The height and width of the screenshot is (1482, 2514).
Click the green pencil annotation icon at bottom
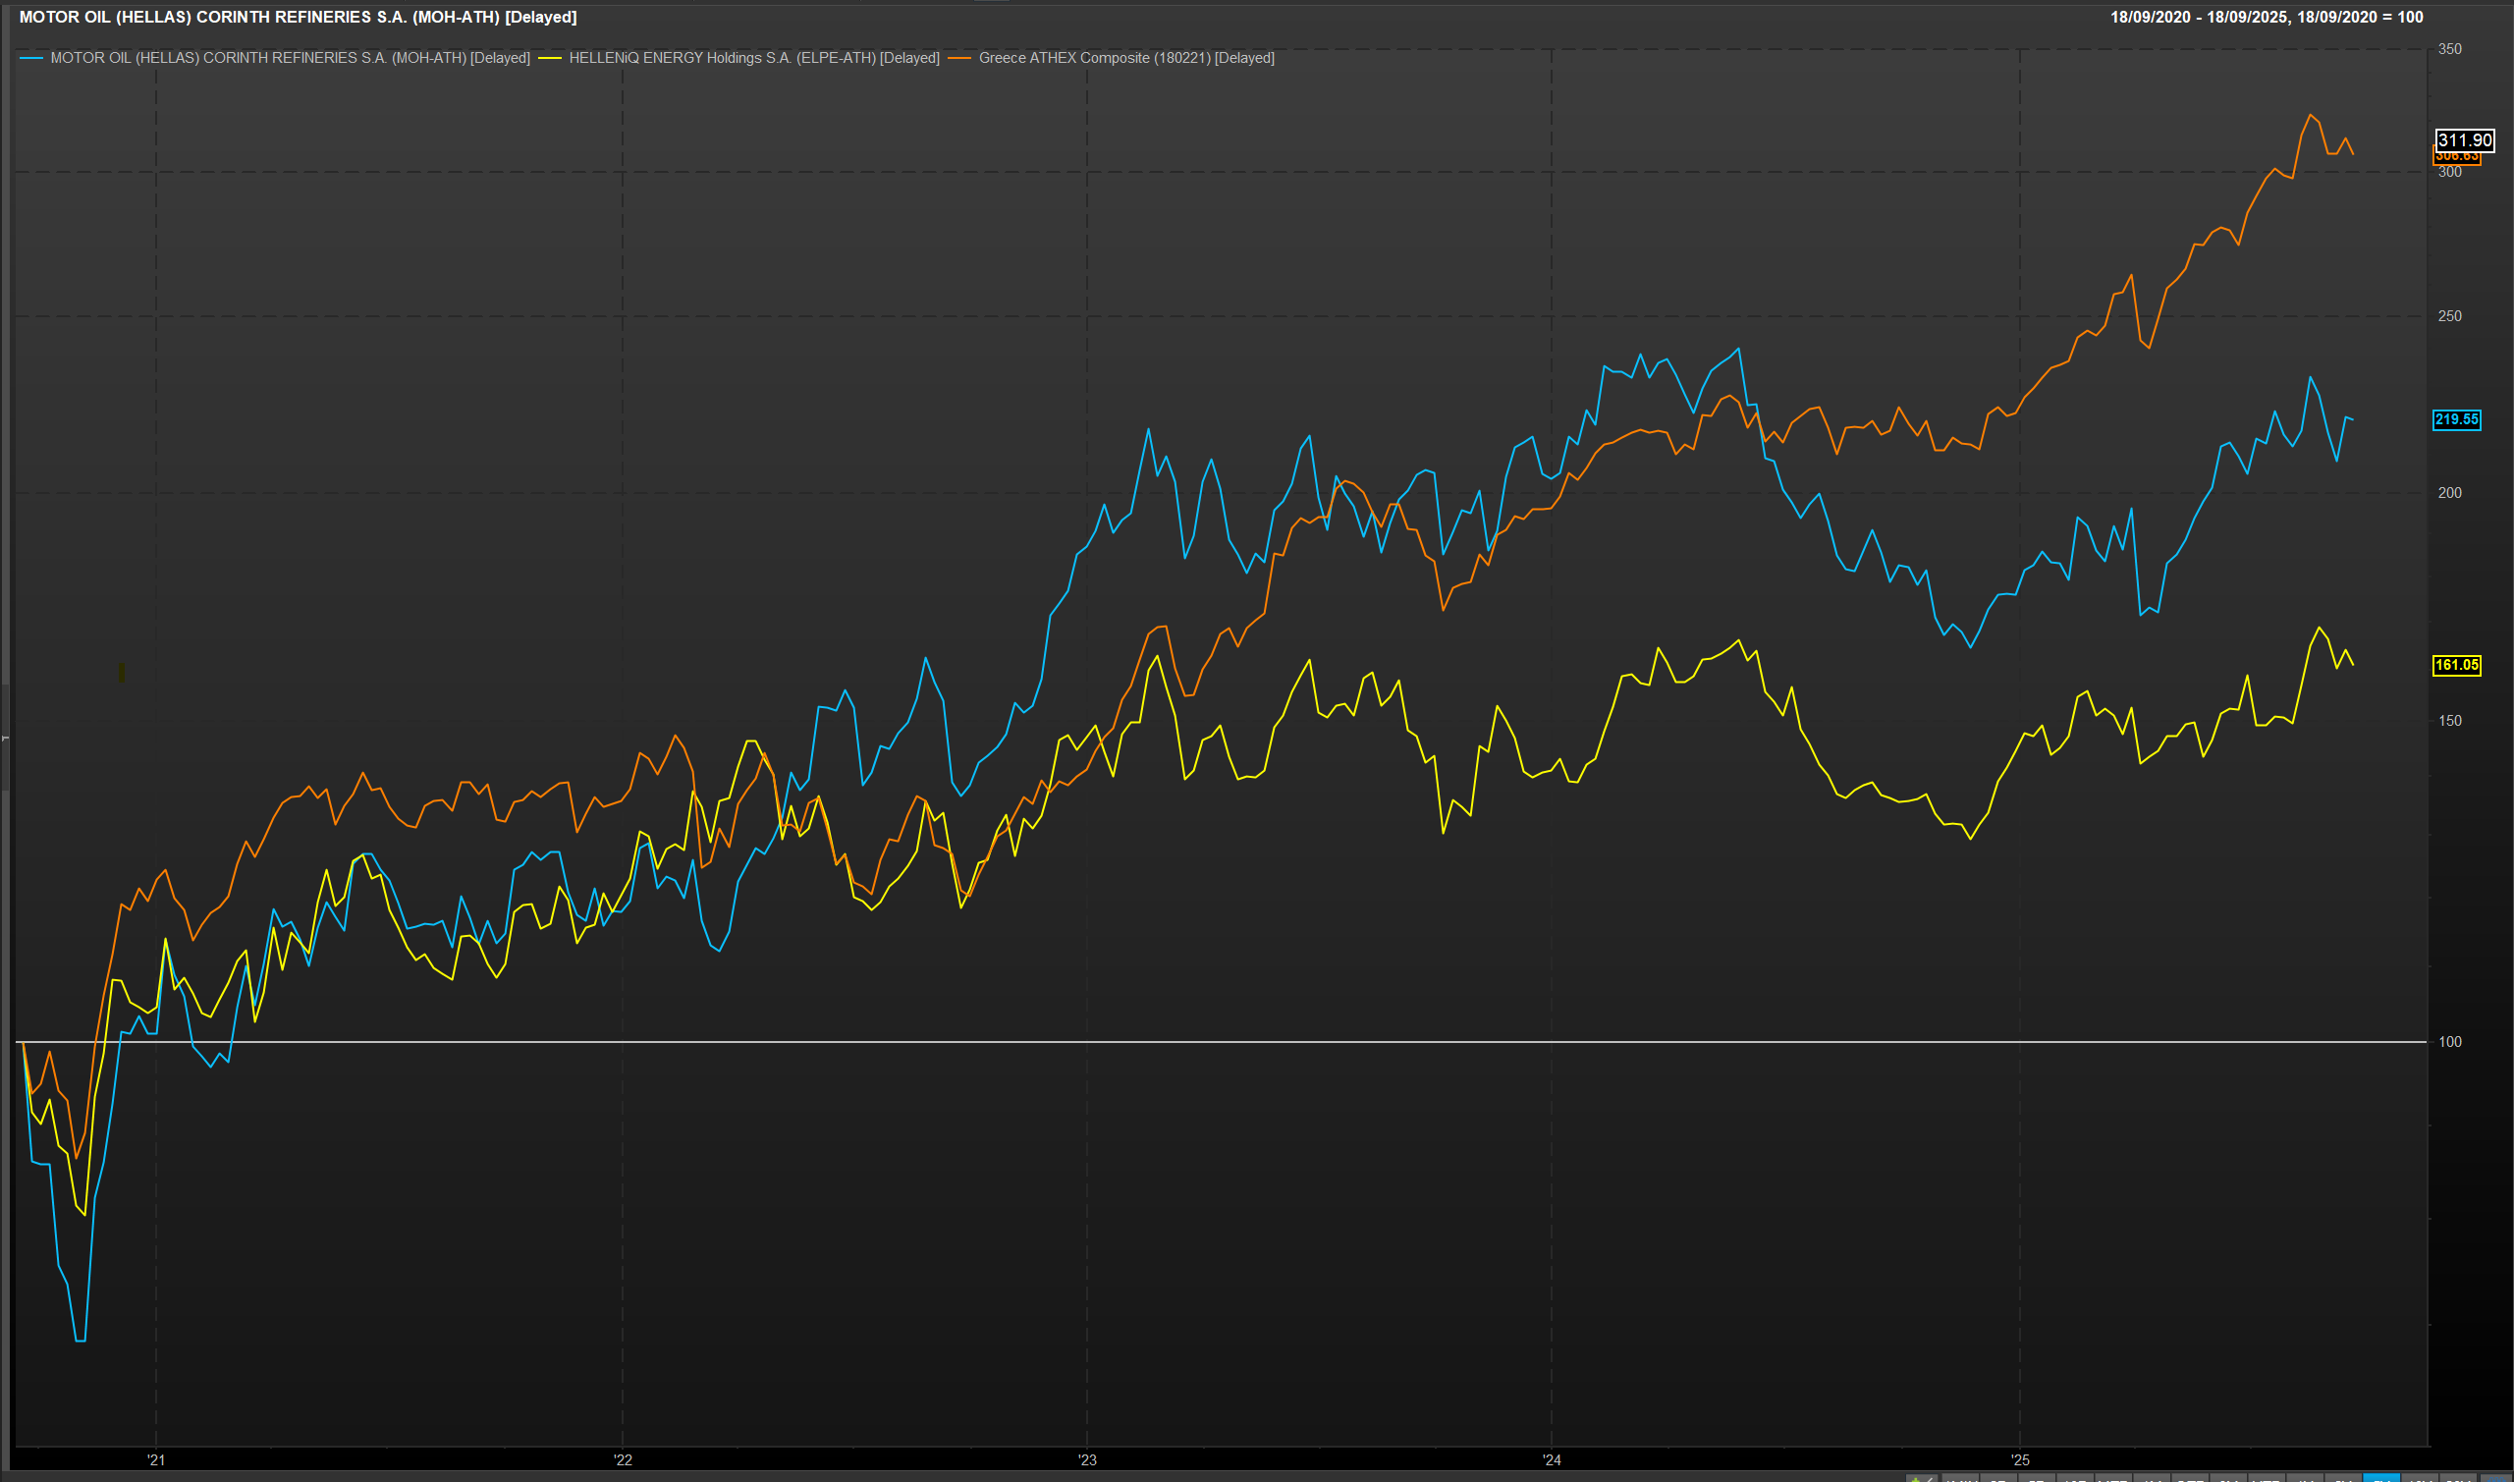(1922, 1479)
